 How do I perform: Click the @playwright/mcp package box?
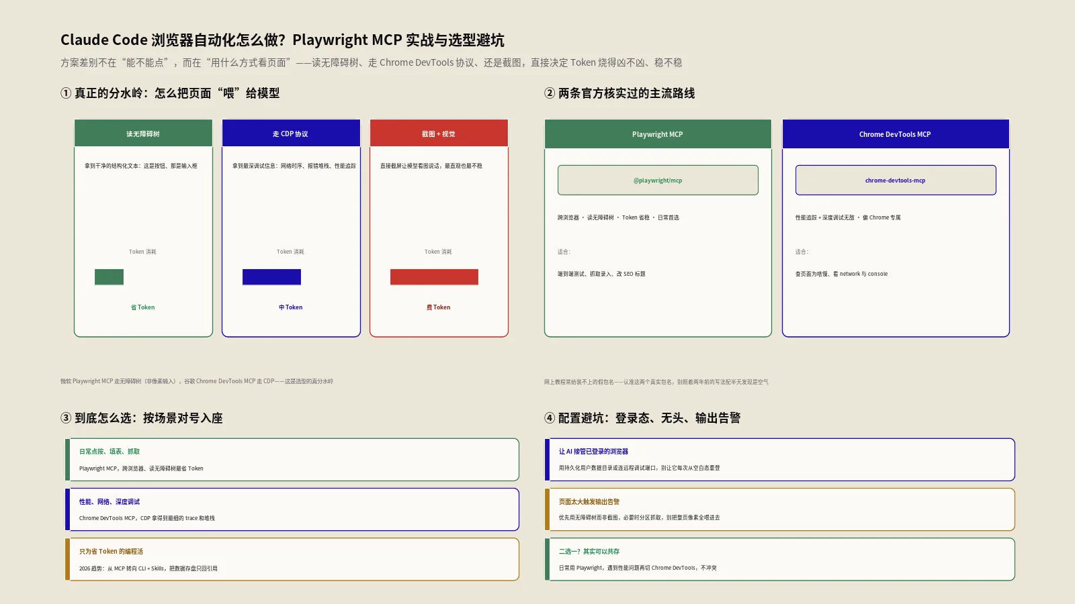click(658, 180)
